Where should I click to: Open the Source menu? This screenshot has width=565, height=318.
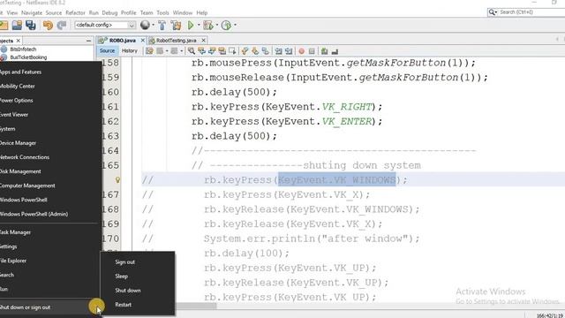coord(54,12)
